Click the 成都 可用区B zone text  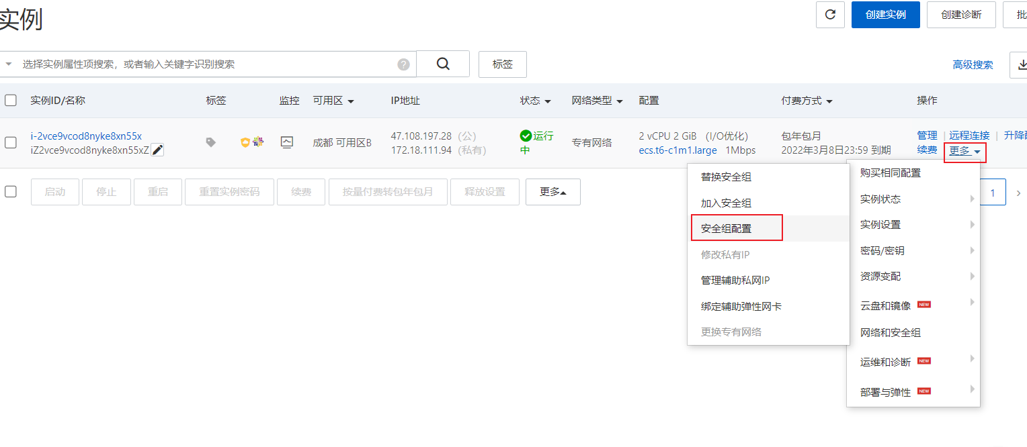pos(342,142)
